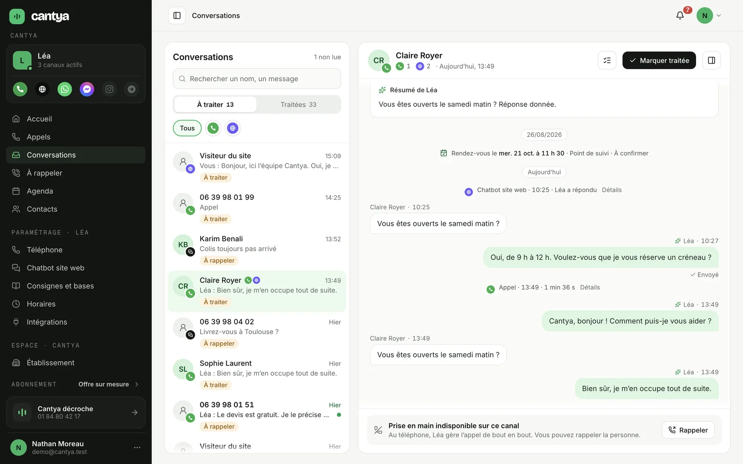The image size is (743, 464).
Task: Open Chatbot site web settings
Action: click(76, 268)
